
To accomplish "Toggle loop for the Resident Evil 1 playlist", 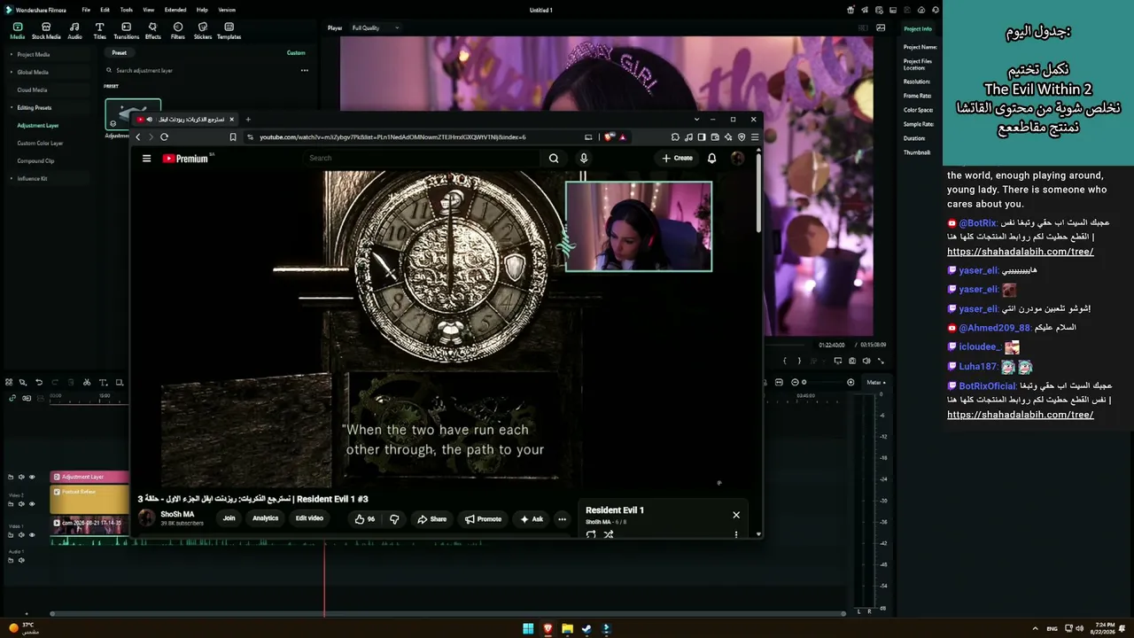I will pos(591,534).
